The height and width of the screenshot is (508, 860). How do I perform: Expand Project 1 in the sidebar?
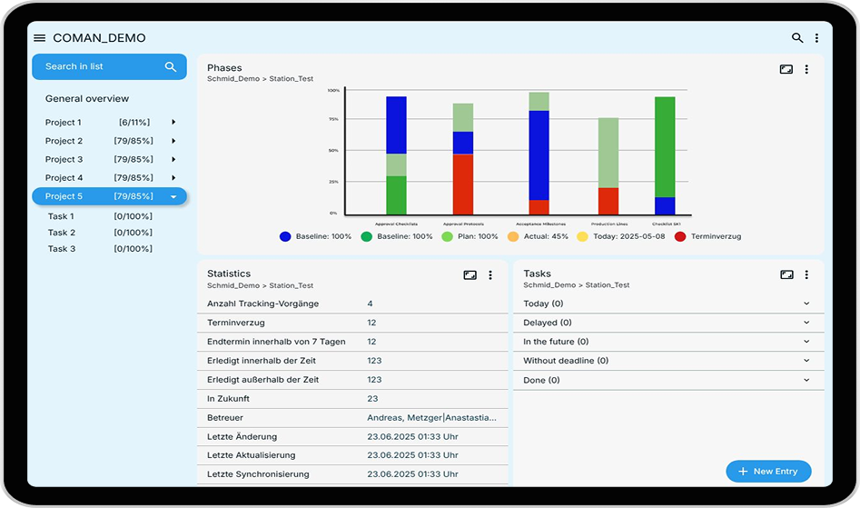tap(173, 123)
